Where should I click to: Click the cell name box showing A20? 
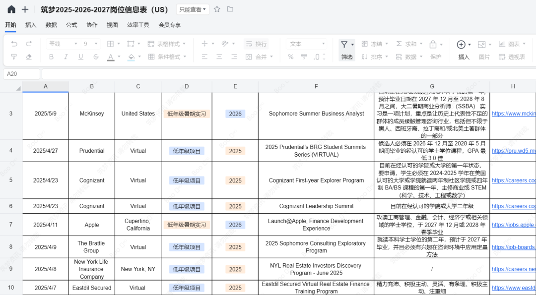pos(21,74)
